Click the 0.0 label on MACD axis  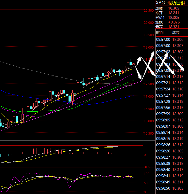146,155
